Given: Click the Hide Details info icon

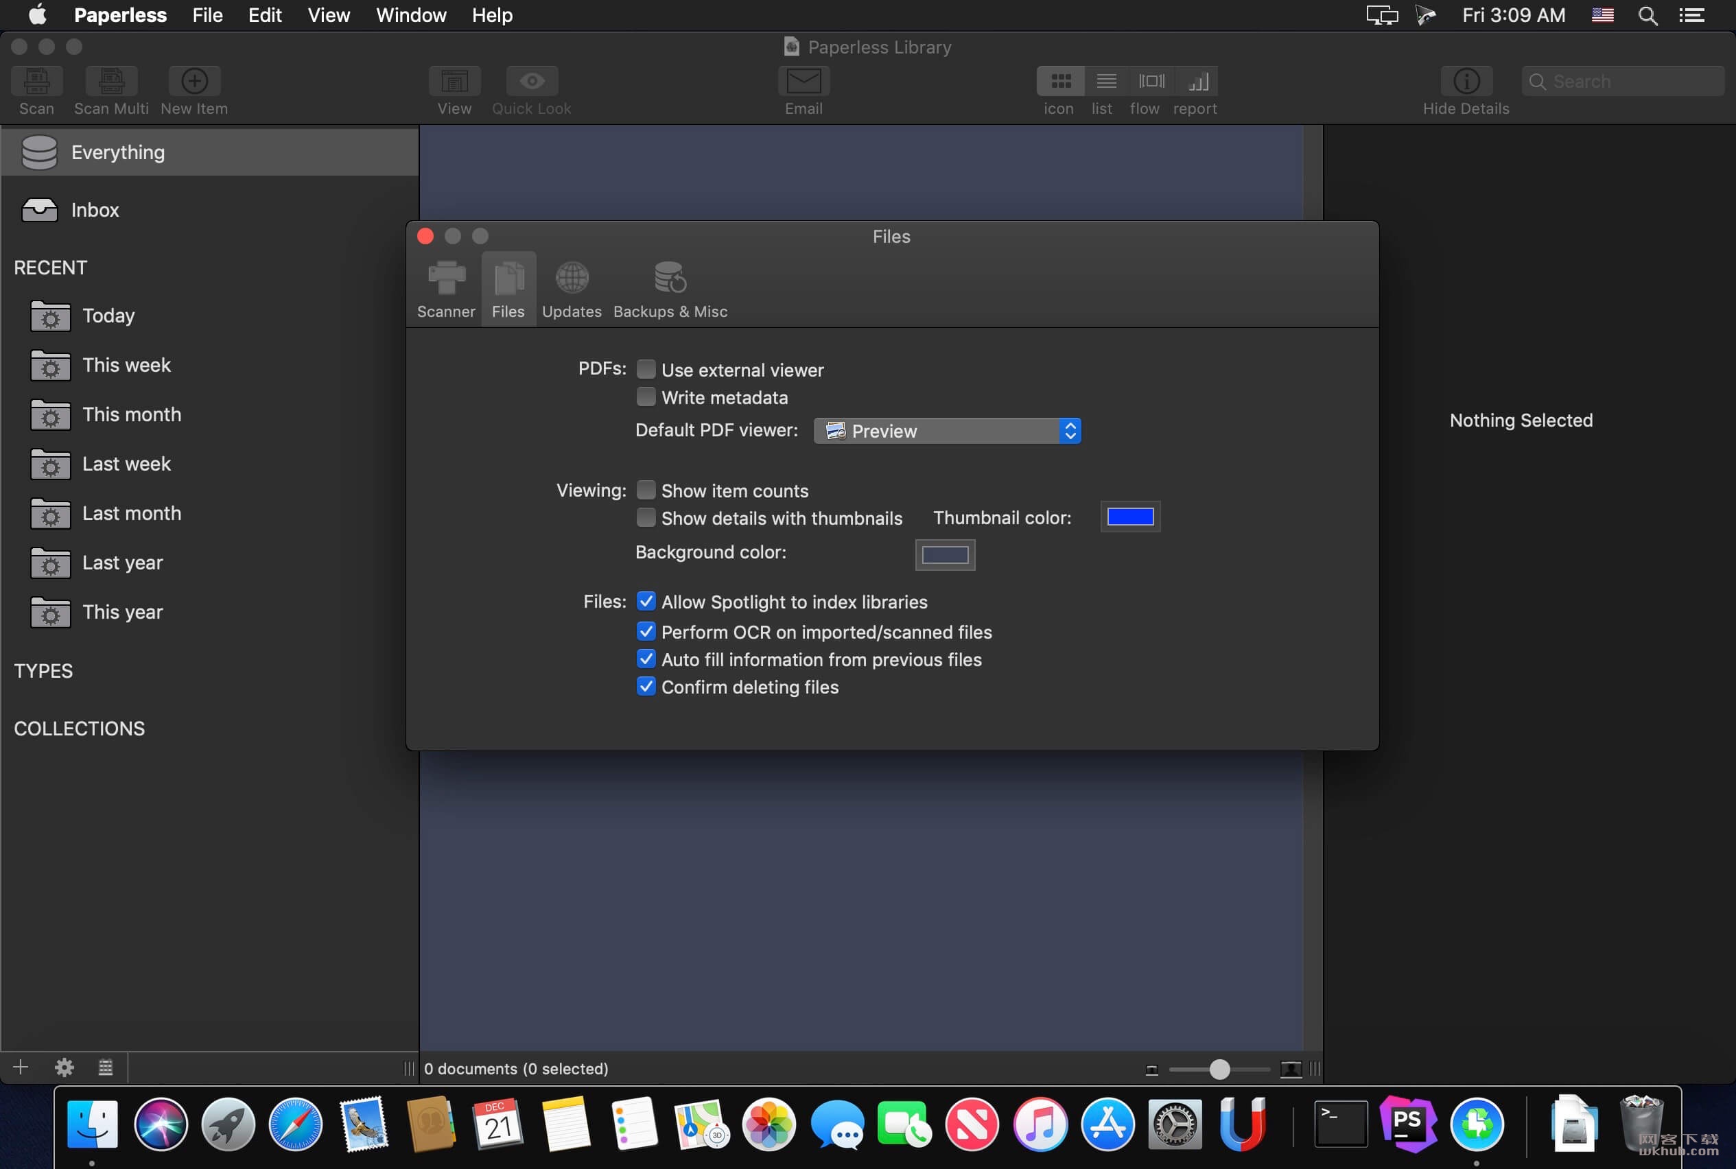Looking at the screenshot, I should click(1466, 81).
